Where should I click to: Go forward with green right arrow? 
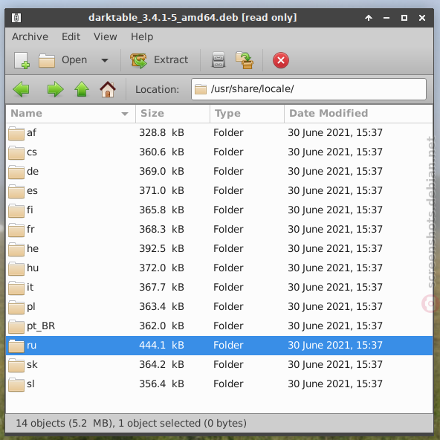[55, 89]
